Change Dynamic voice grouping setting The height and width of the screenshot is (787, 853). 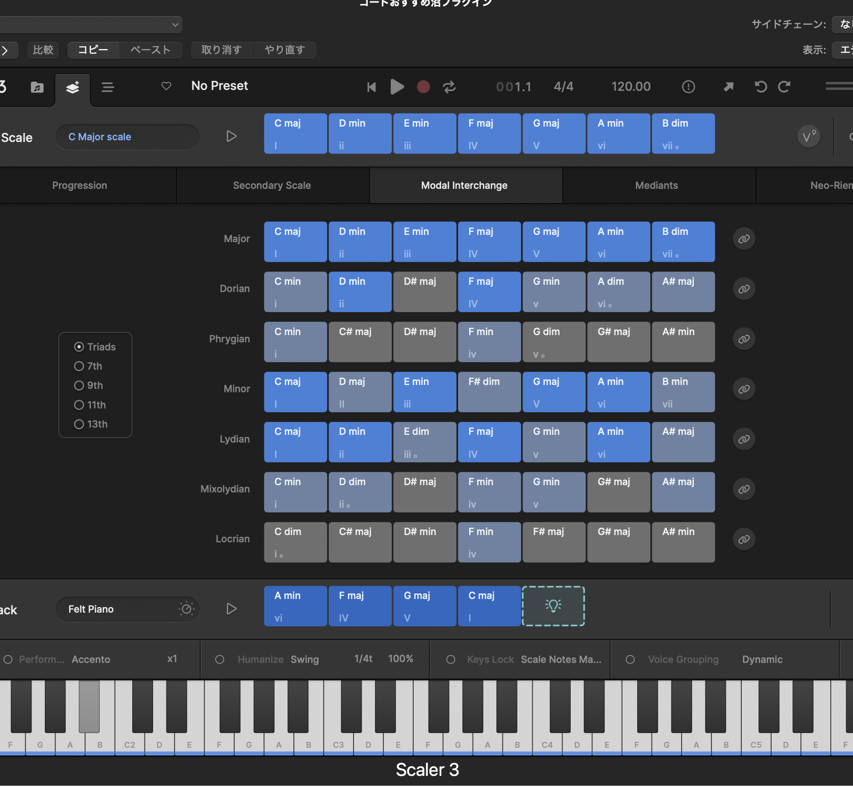tap(762, 660)
